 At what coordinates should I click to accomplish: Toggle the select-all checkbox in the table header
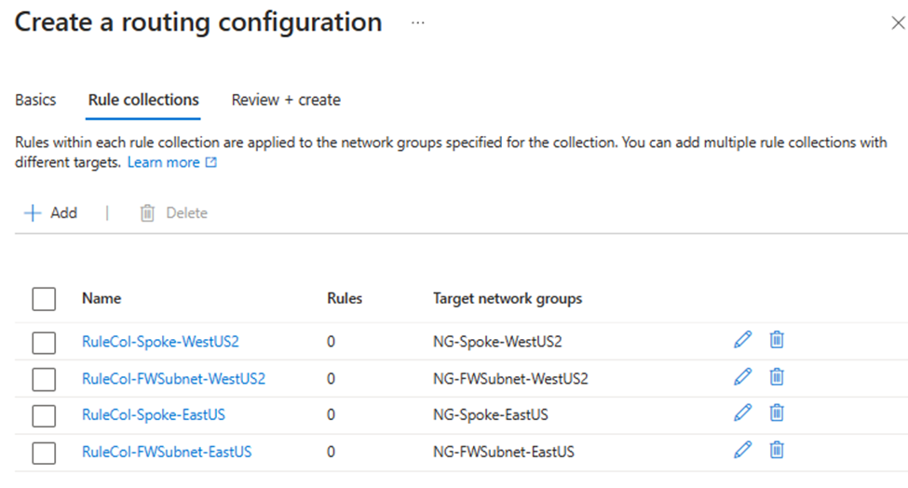(44, 299)
